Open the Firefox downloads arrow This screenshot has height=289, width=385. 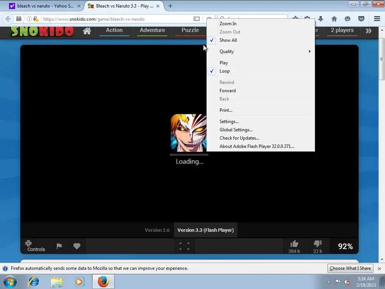pos(321,19)
